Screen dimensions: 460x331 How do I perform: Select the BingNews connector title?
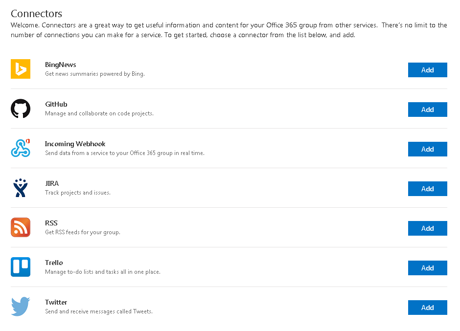pos(60,65)
